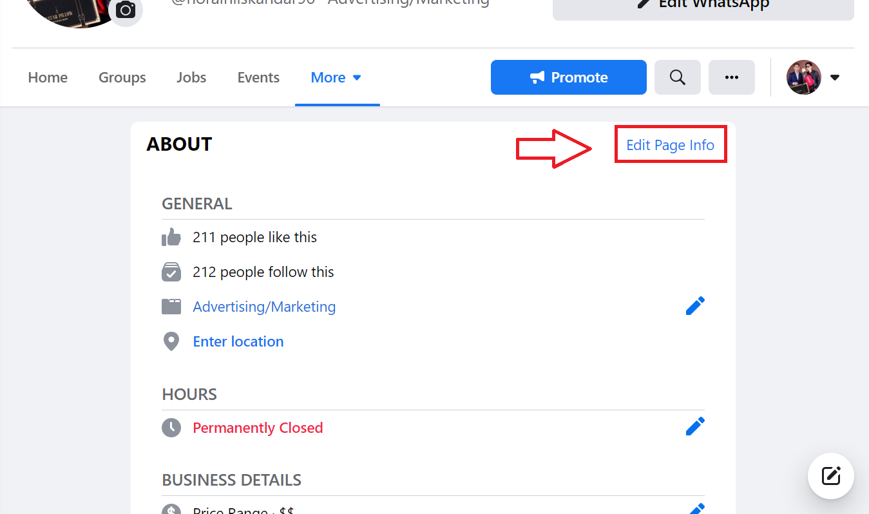Click the Enter location link
This screenshot has height=514, width=869.
[x=238, y=341]
